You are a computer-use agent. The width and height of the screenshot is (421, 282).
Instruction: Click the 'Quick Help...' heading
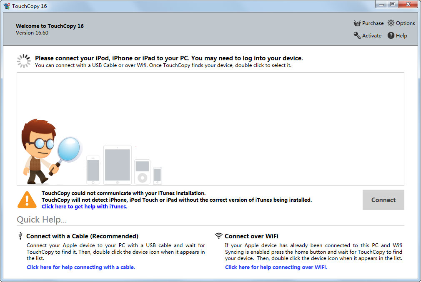(x=42, y=220)
